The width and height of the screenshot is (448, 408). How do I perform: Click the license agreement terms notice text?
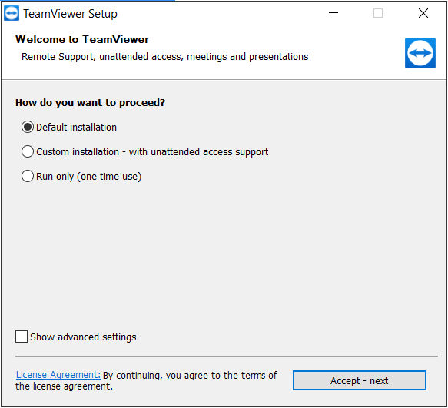[146, 380]
